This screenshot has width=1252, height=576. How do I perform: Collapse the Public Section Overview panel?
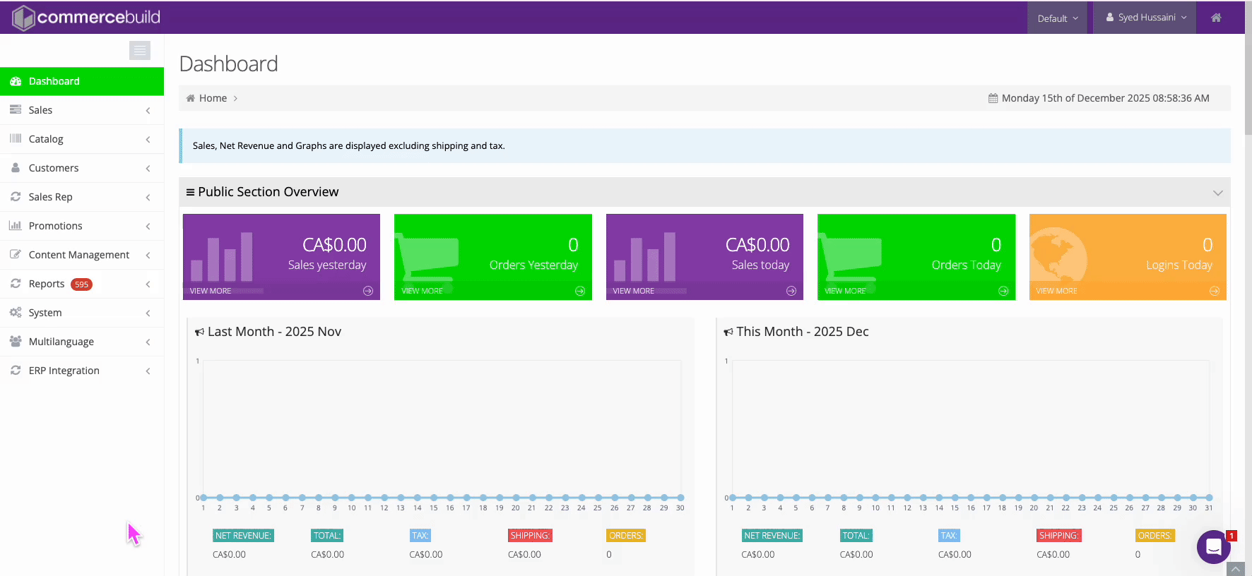point(1217,193)
